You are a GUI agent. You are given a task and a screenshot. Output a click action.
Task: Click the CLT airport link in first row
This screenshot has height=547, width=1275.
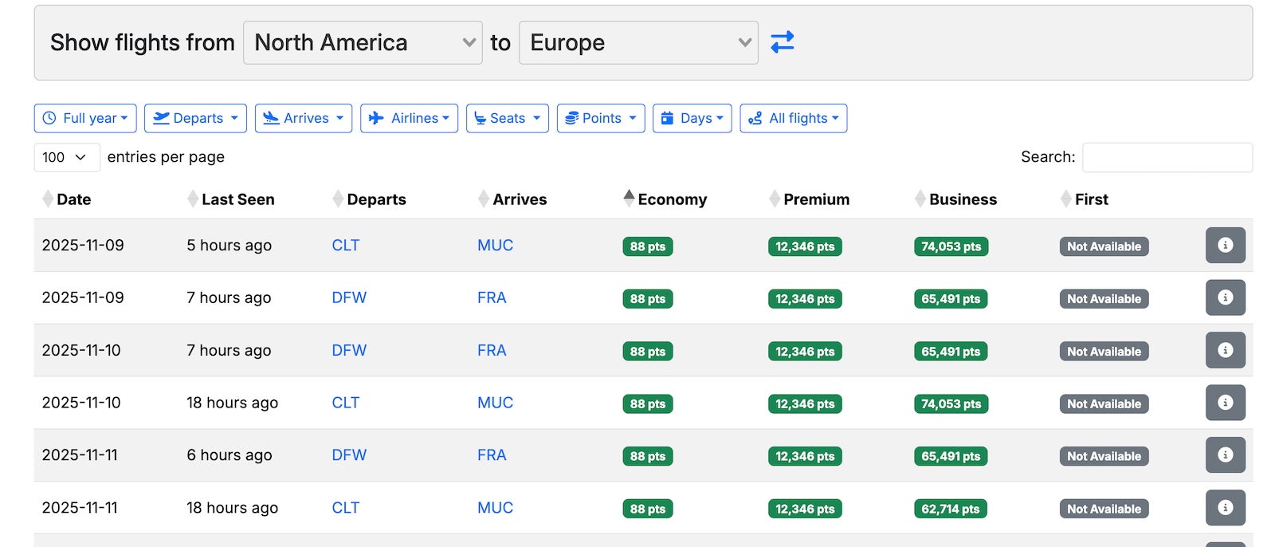pos(345,246)
